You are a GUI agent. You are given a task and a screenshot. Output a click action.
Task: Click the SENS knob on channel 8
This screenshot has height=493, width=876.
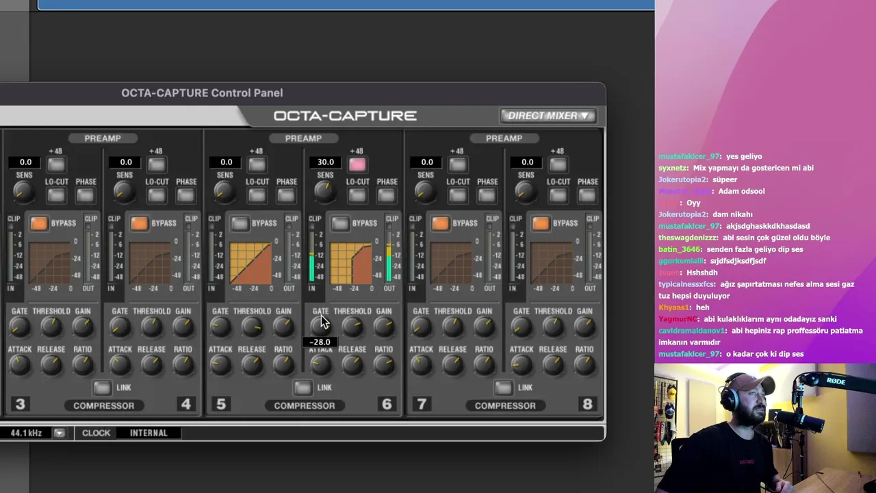pyautogui.click(x=526, y=192)
